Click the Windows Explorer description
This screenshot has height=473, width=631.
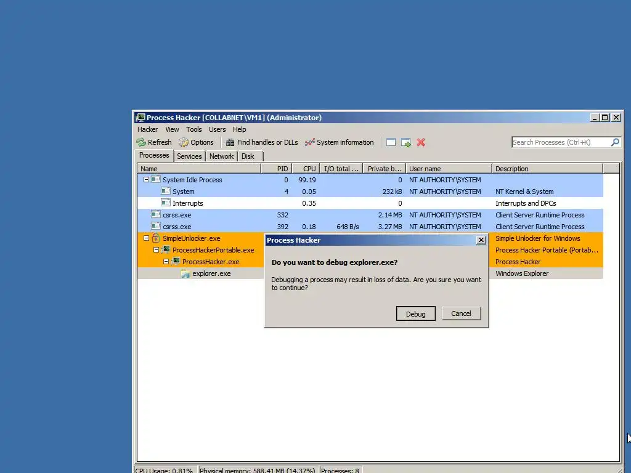pos(522,273)
